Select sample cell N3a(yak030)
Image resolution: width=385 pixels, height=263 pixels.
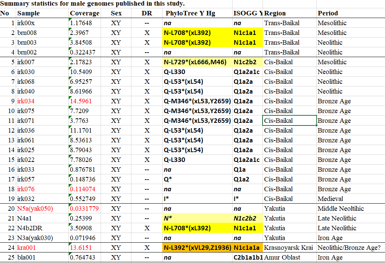coord(42,238)
